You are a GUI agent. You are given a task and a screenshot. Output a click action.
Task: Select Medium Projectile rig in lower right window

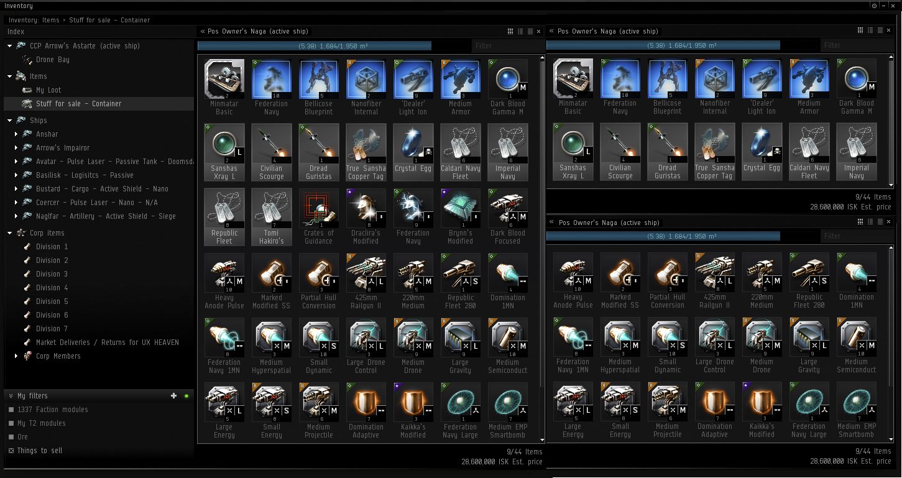point(667,410)
